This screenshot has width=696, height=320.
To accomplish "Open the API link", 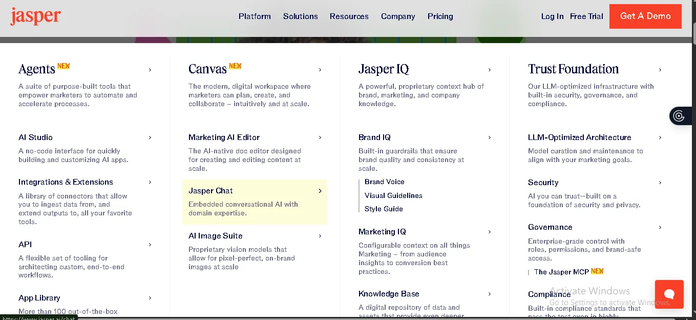I will click(x=25, y=245).
